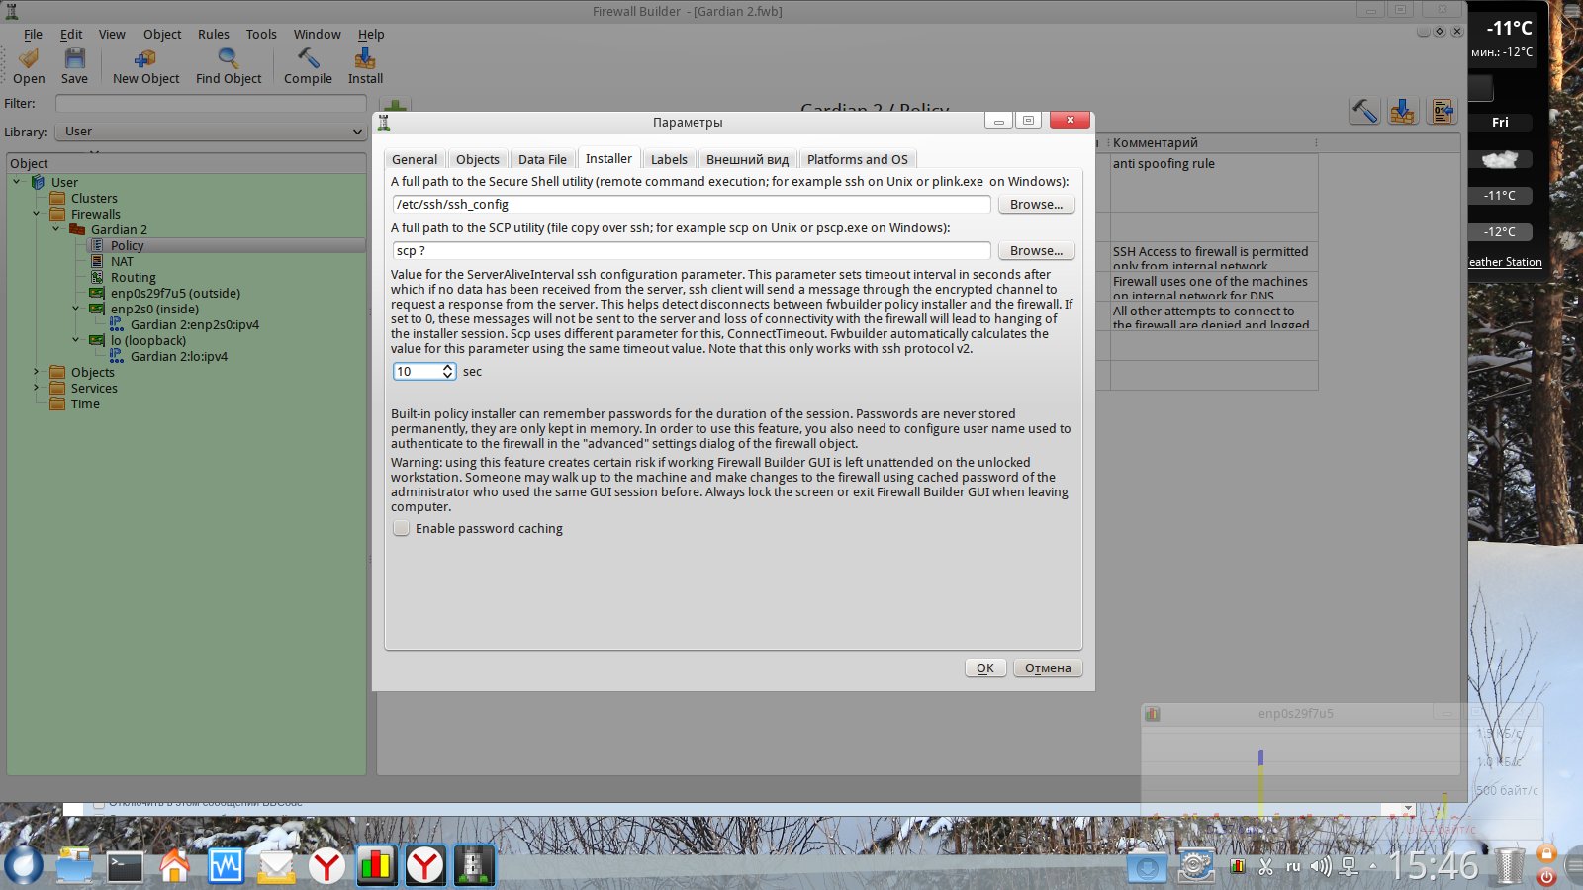The width and height of the screenshot is (1583, 890).
Task: Click the Gardian 2:lo:ipv4 address icon
Action: pos(117,356)
